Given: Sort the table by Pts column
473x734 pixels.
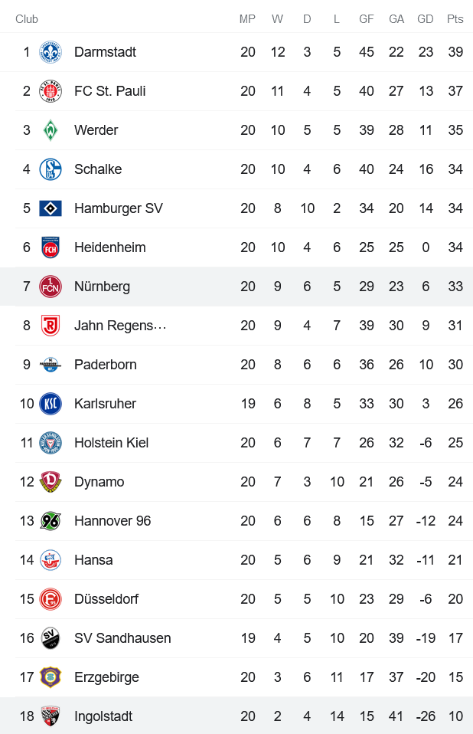Looking at the screenshot, I should pos(455,19).
